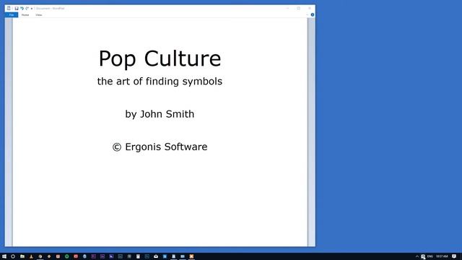Click the Save icon in WordPad title bar
Image resolution: width=462 pixels, height=260 pixels.
tap(17, 8)
